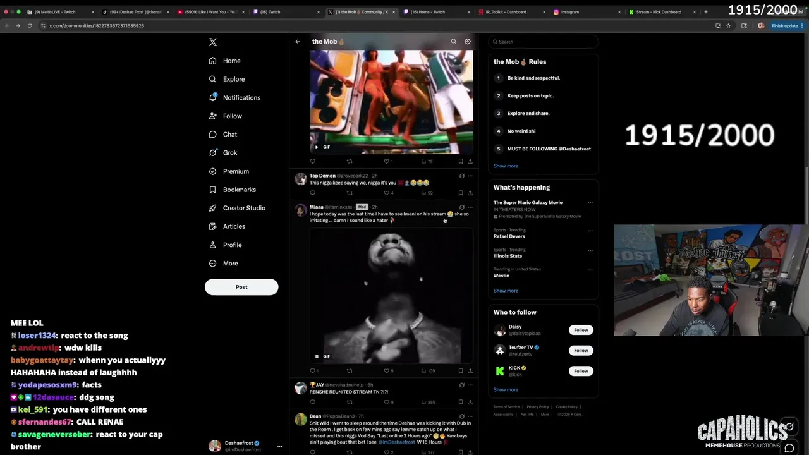Repost JAY's RENSHE REUNITED post
809x455 pixels.
[x=350, y=402]
